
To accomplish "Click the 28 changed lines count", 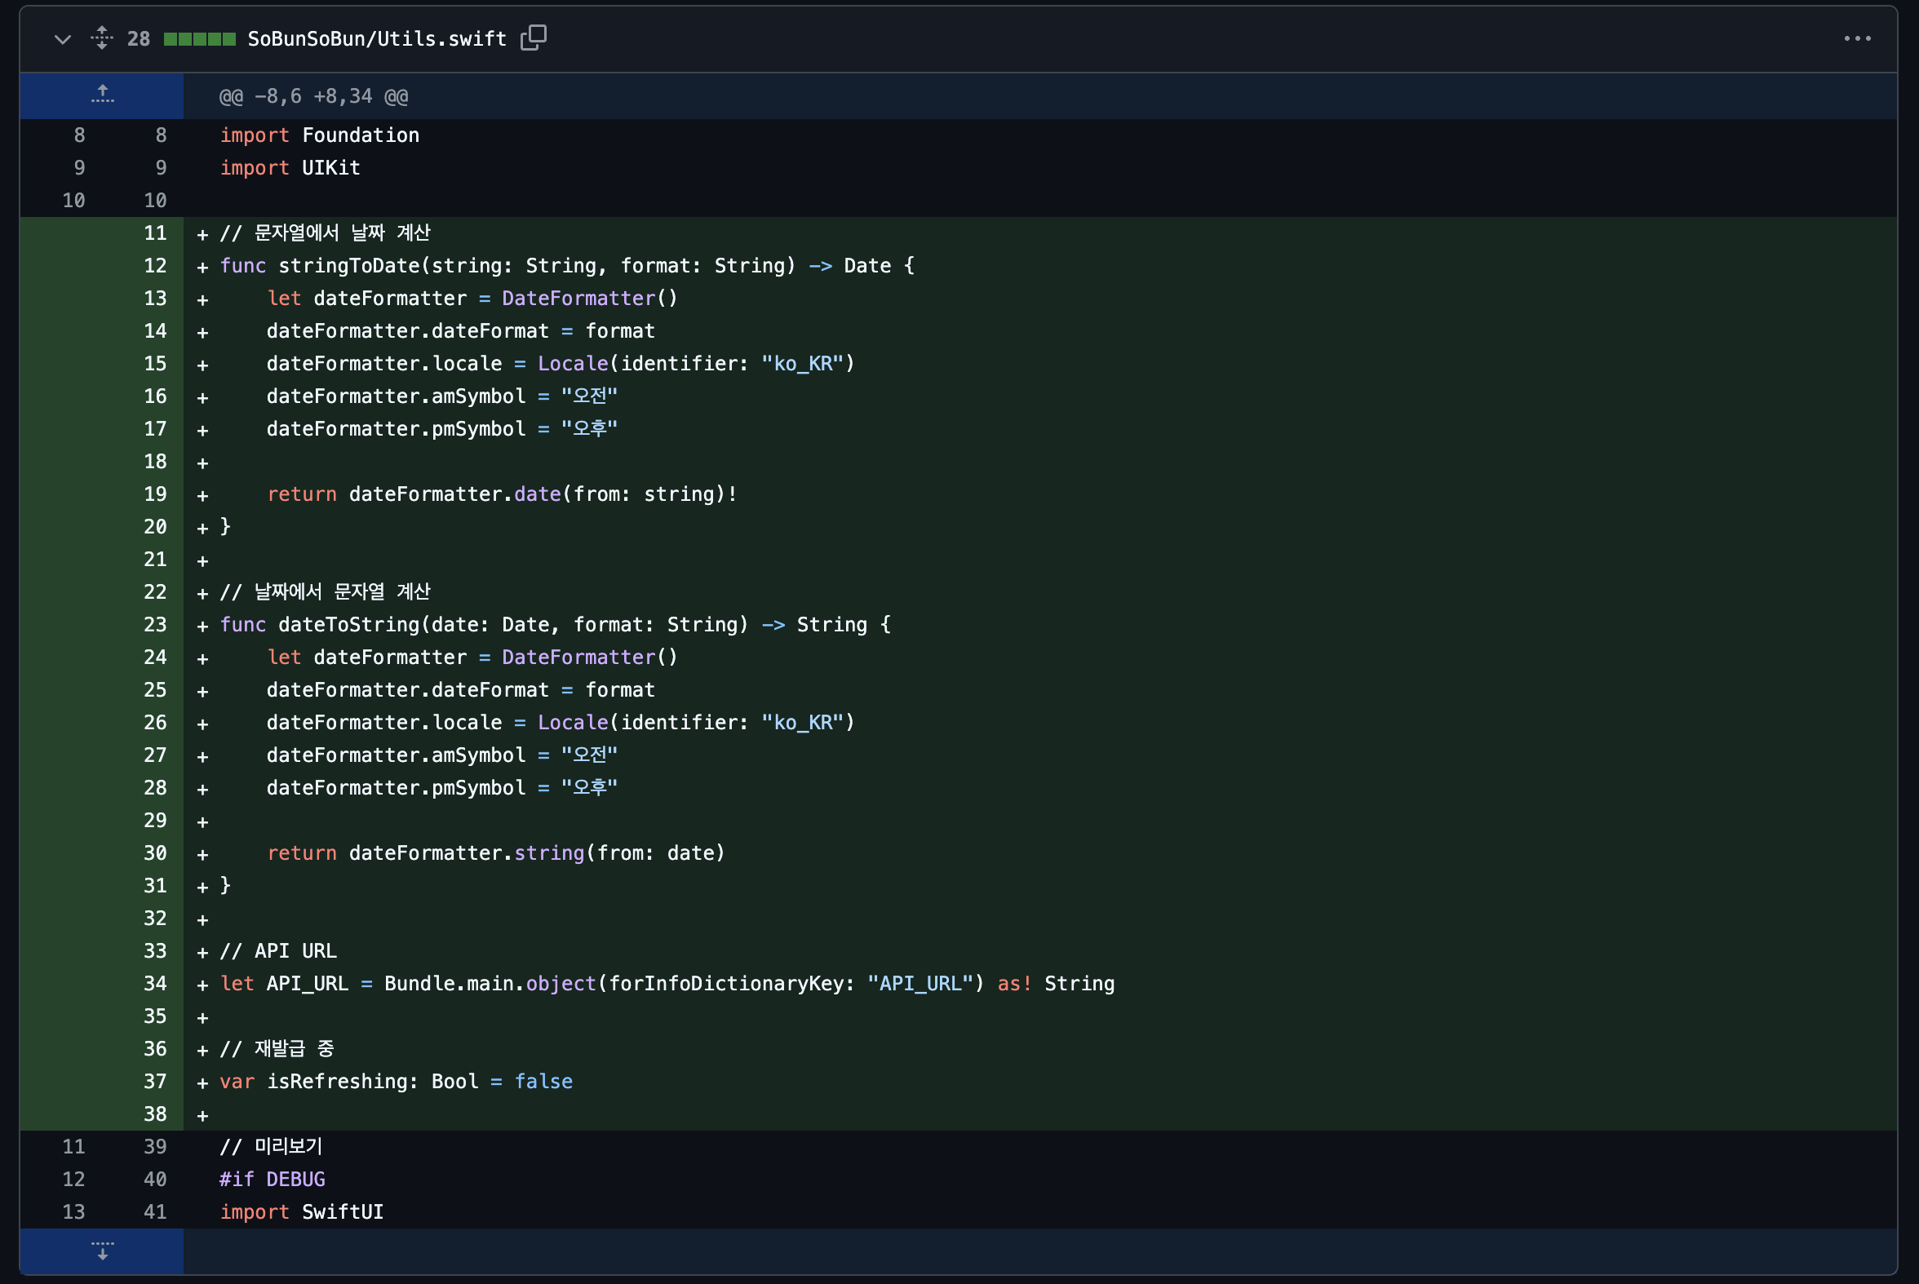I will pyautogui.click(x=139, y=38).
